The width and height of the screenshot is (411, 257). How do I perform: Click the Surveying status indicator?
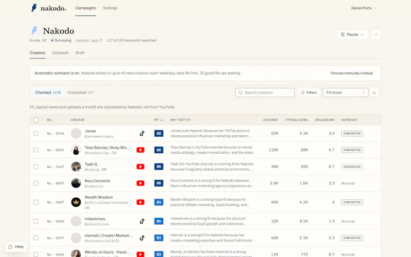61,41
